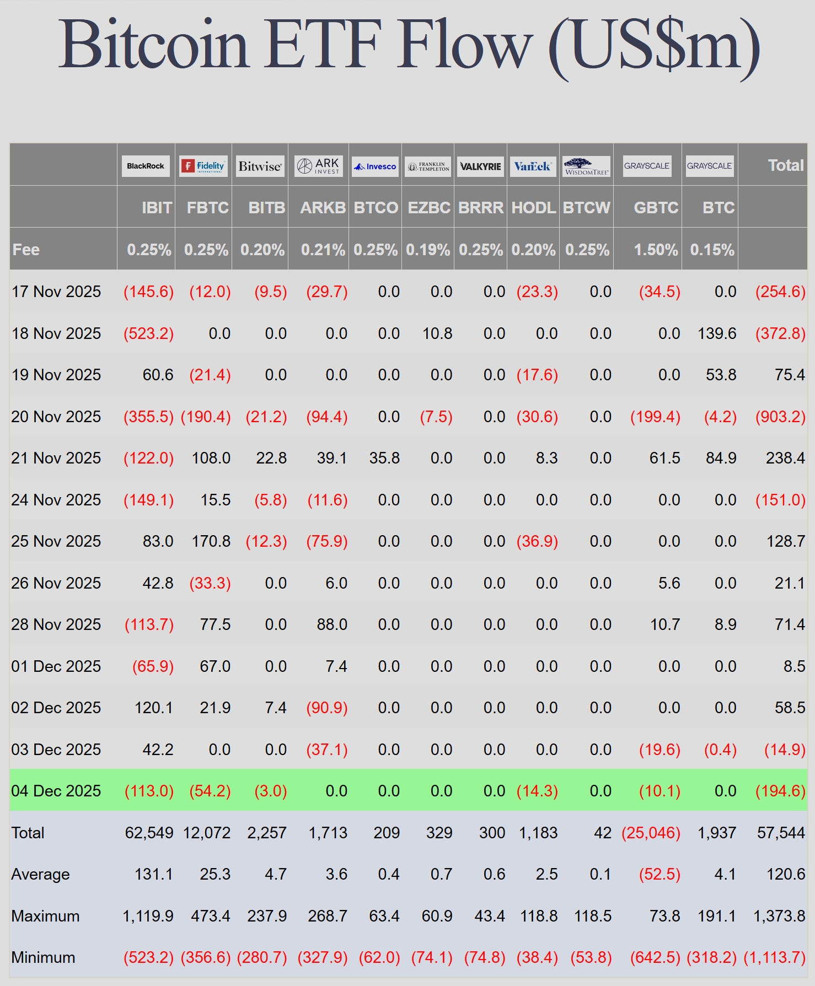Viewport: 815px width, 986px height.
Task: Click the Grayscale logo above GBTC
Action: (x=647, y=166)
